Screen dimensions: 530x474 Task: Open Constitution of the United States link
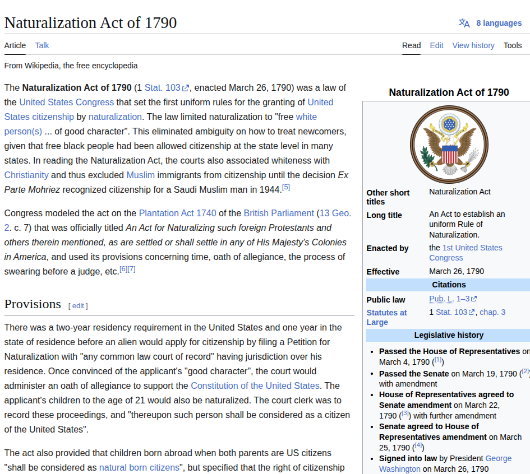[x=255, y=386]
